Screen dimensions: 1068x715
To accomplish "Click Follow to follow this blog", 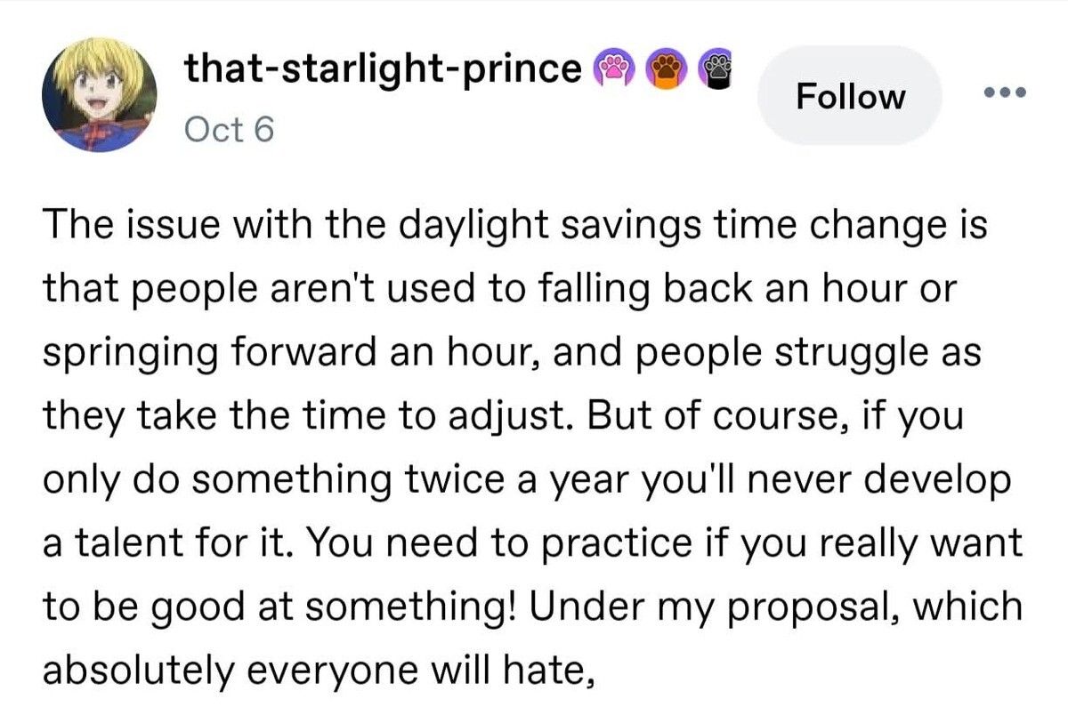I will [x=852, y=96].
